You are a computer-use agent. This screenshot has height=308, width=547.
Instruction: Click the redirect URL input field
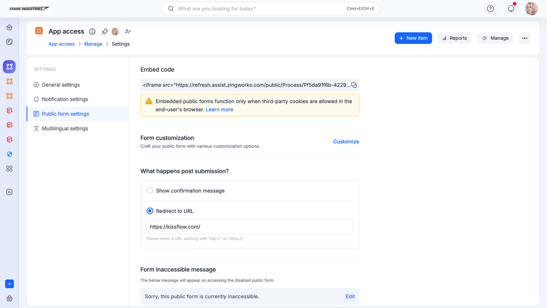coord(250,227)
